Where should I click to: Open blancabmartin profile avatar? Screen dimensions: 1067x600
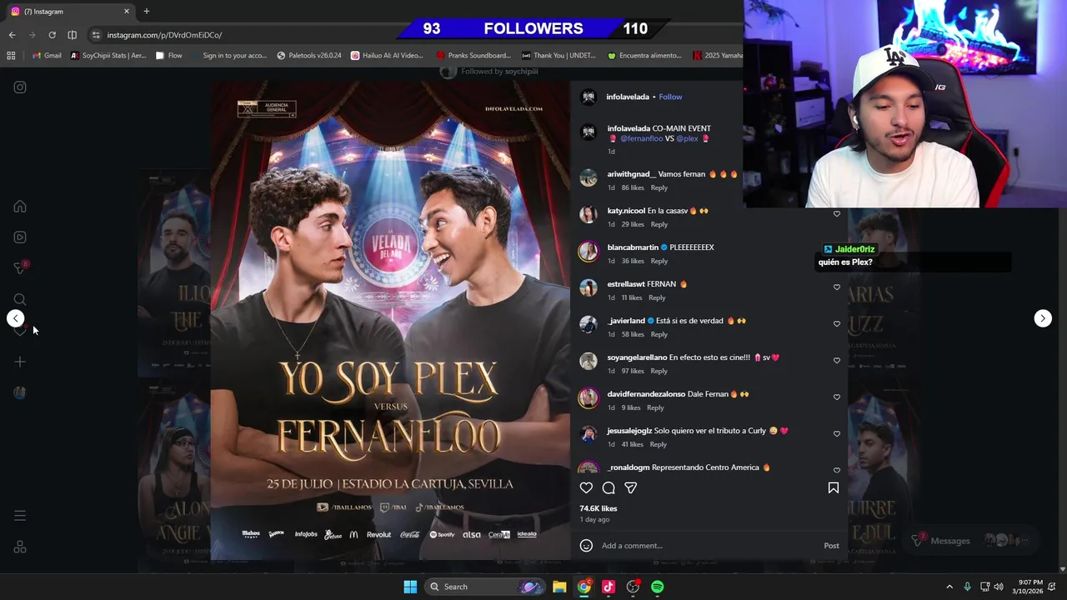pyautogui.click(x=589, y=251)
